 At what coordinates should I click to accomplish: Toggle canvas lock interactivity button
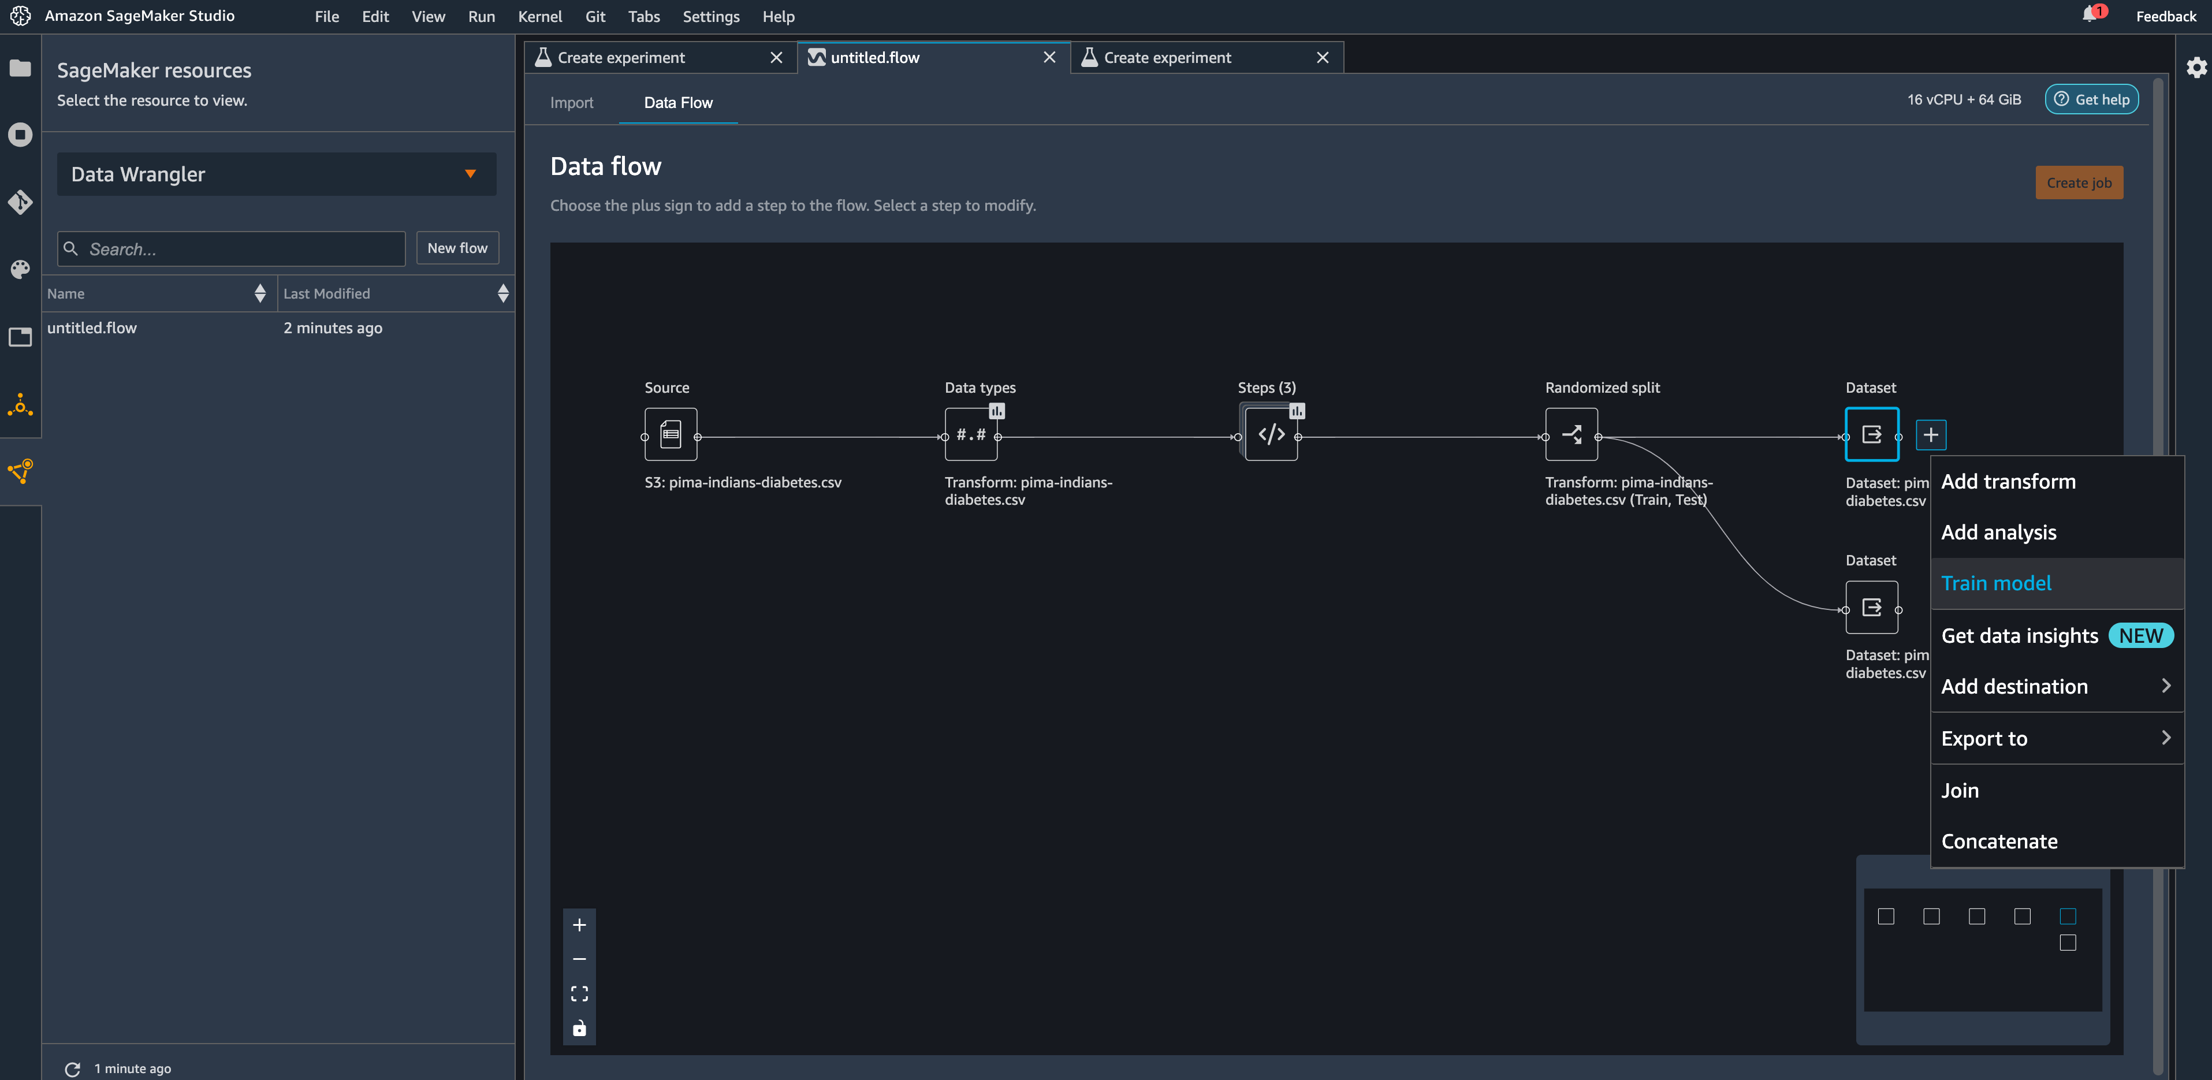coord(580,1029)
